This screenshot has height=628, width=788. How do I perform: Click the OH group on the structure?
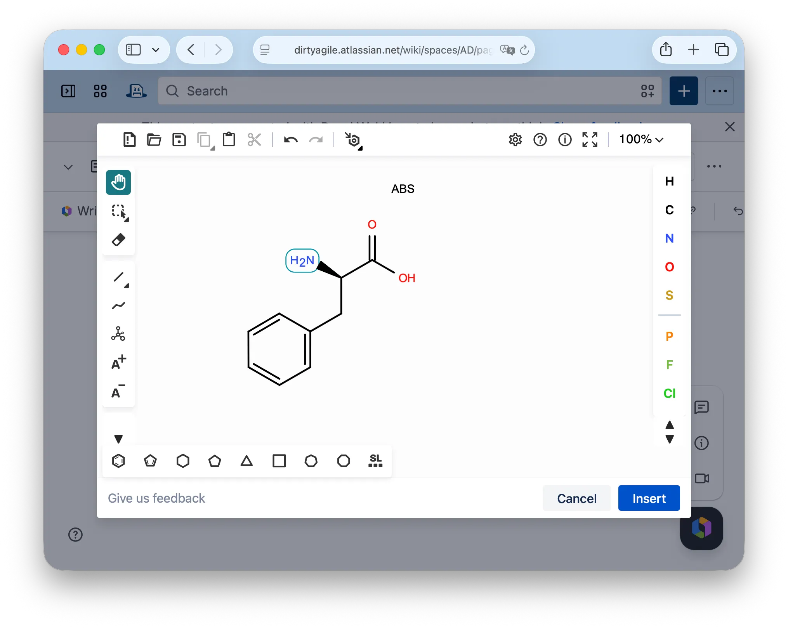click(x=406, y=278)
